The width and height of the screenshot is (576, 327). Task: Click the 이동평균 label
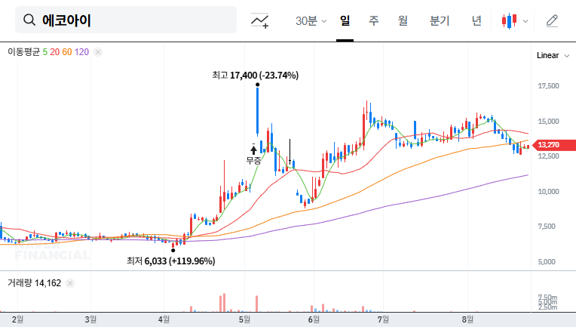coord(23,52)
